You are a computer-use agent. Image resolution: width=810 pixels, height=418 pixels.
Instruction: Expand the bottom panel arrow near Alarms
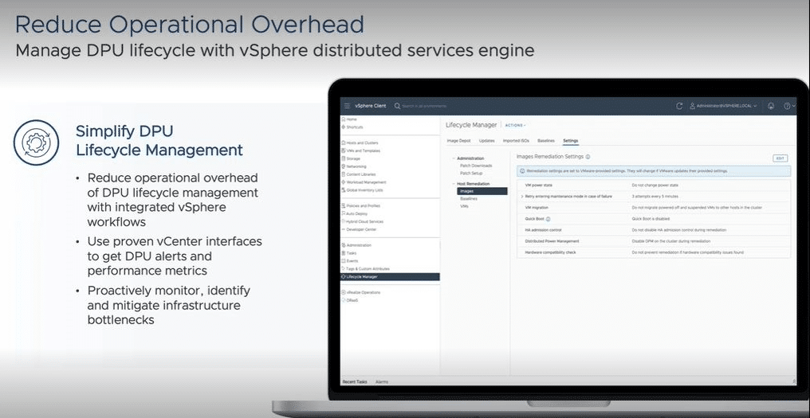coord(794,382)
